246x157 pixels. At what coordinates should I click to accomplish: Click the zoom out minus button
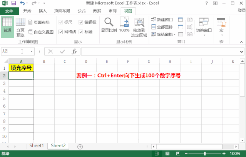tap(186, 154)
